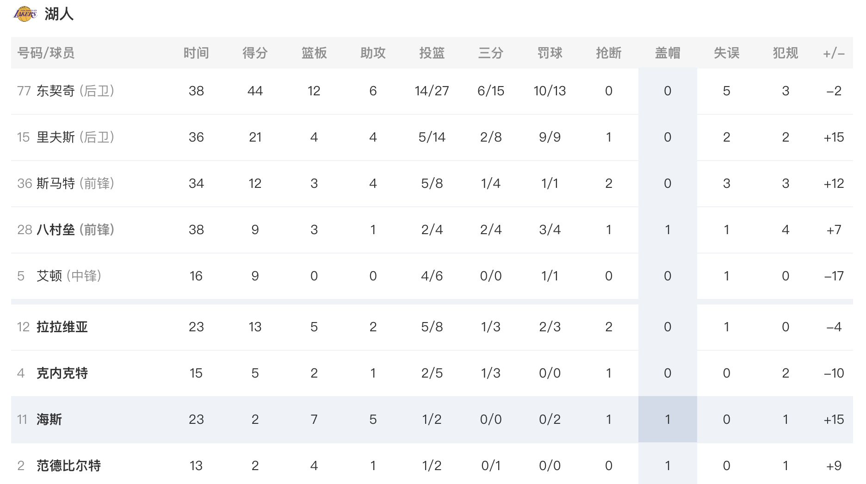Image resolution: width=866 pixels, height=484 pixels.
Task: Open bench player 拉拉维亚 link
Action: tap(62, 327)
